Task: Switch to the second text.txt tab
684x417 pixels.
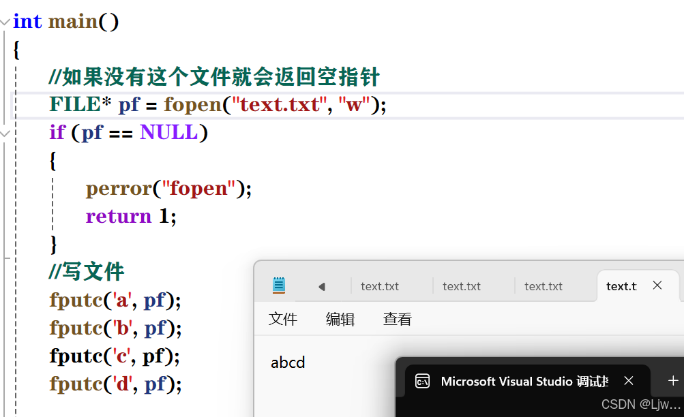Action: pyautogui.click(x=462, y=286)
